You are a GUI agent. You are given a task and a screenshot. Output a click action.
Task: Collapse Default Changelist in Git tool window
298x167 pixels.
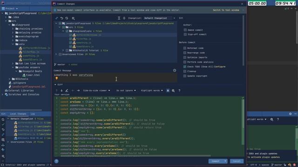click(x=8, y=119)
